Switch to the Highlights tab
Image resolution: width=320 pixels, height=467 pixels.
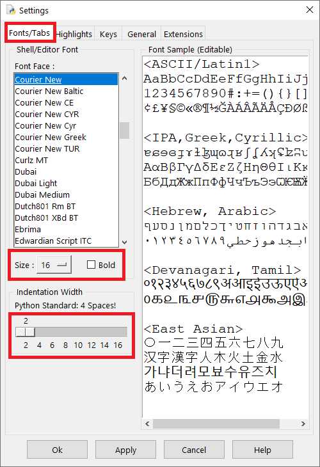pos(74,35)
